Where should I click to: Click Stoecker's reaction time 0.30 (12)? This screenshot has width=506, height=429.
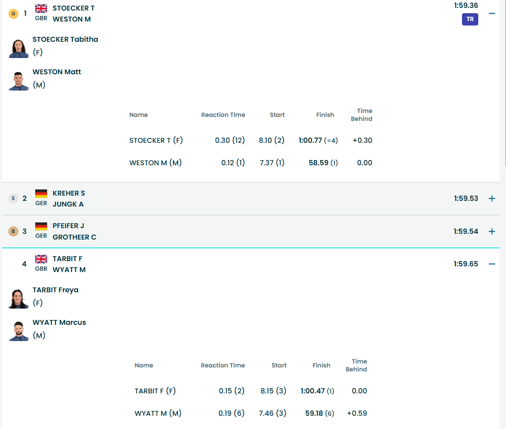(230, 140)
